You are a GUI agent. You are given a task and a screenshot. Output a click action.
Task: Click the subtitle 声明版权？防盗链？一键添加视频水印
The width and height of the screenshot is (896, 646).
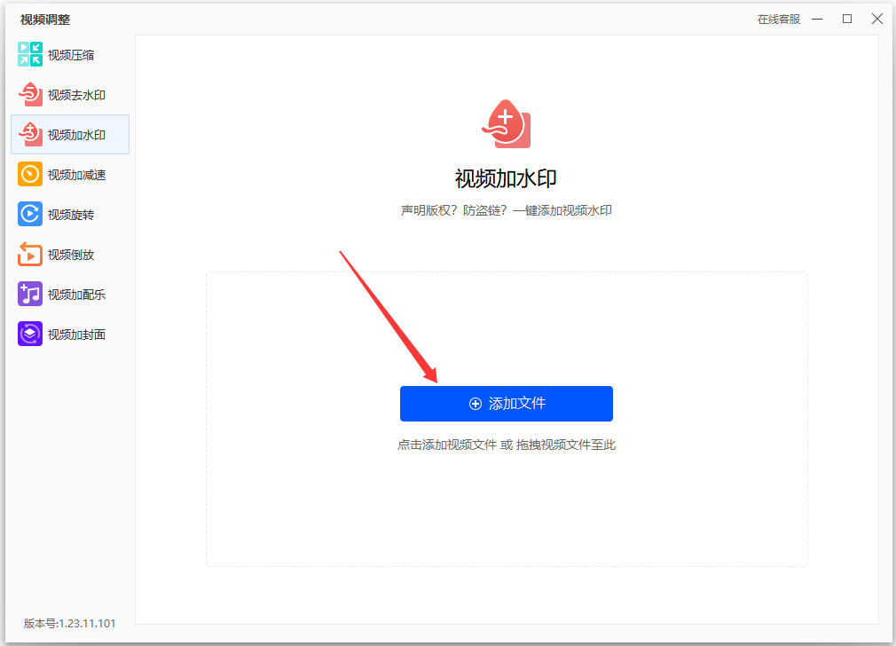(507, 210)
